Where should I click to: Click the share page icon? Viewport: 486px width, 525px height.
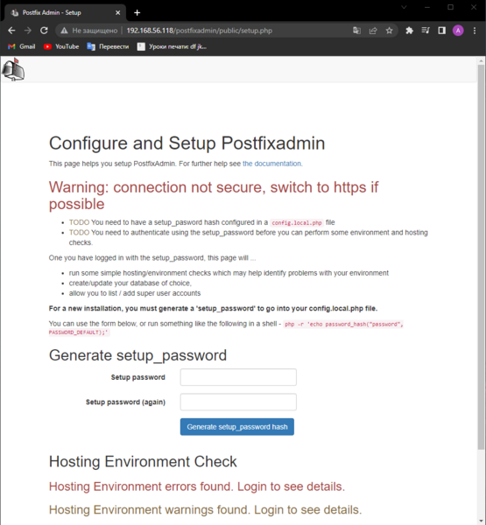click(x=373, y=31)
